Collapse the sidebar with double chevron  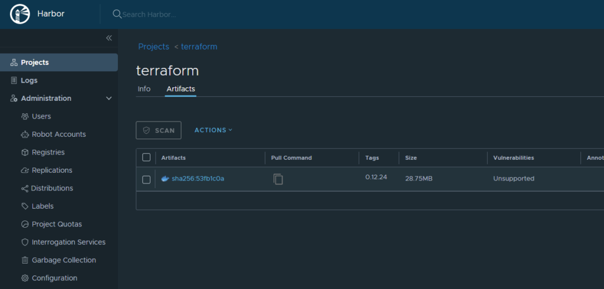pyautogui.click(x=109, y=38)
